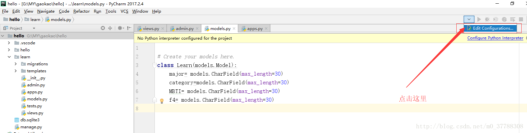527x133 pixels.
Task: Expand the .vscode folder
Action: (x=9, y=43)
